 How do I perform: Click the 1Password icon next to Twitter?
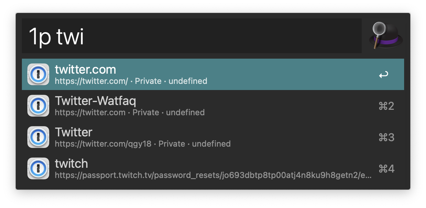coord(38,137)
